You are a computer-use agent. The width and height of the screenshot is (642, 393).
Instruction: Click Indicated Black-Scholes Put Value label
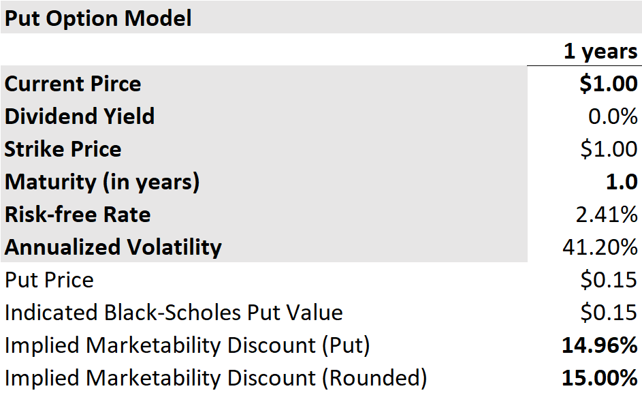pos(174,313)
